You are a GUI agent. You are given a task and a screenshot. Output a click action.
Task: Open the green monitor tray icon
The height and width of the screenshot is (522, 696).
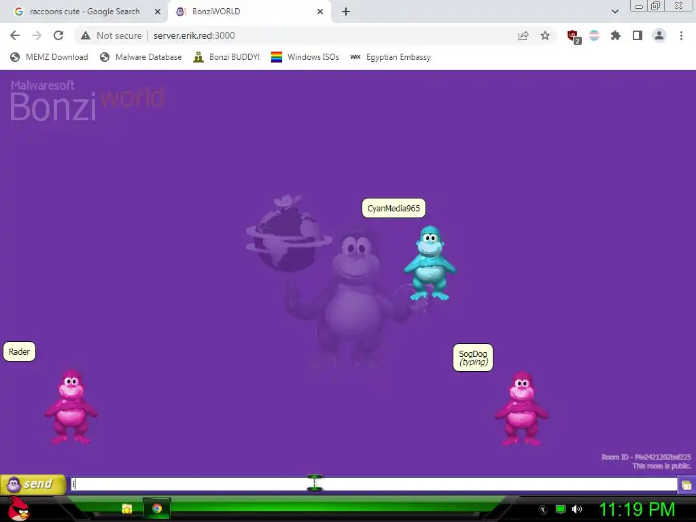click(561, 509)
